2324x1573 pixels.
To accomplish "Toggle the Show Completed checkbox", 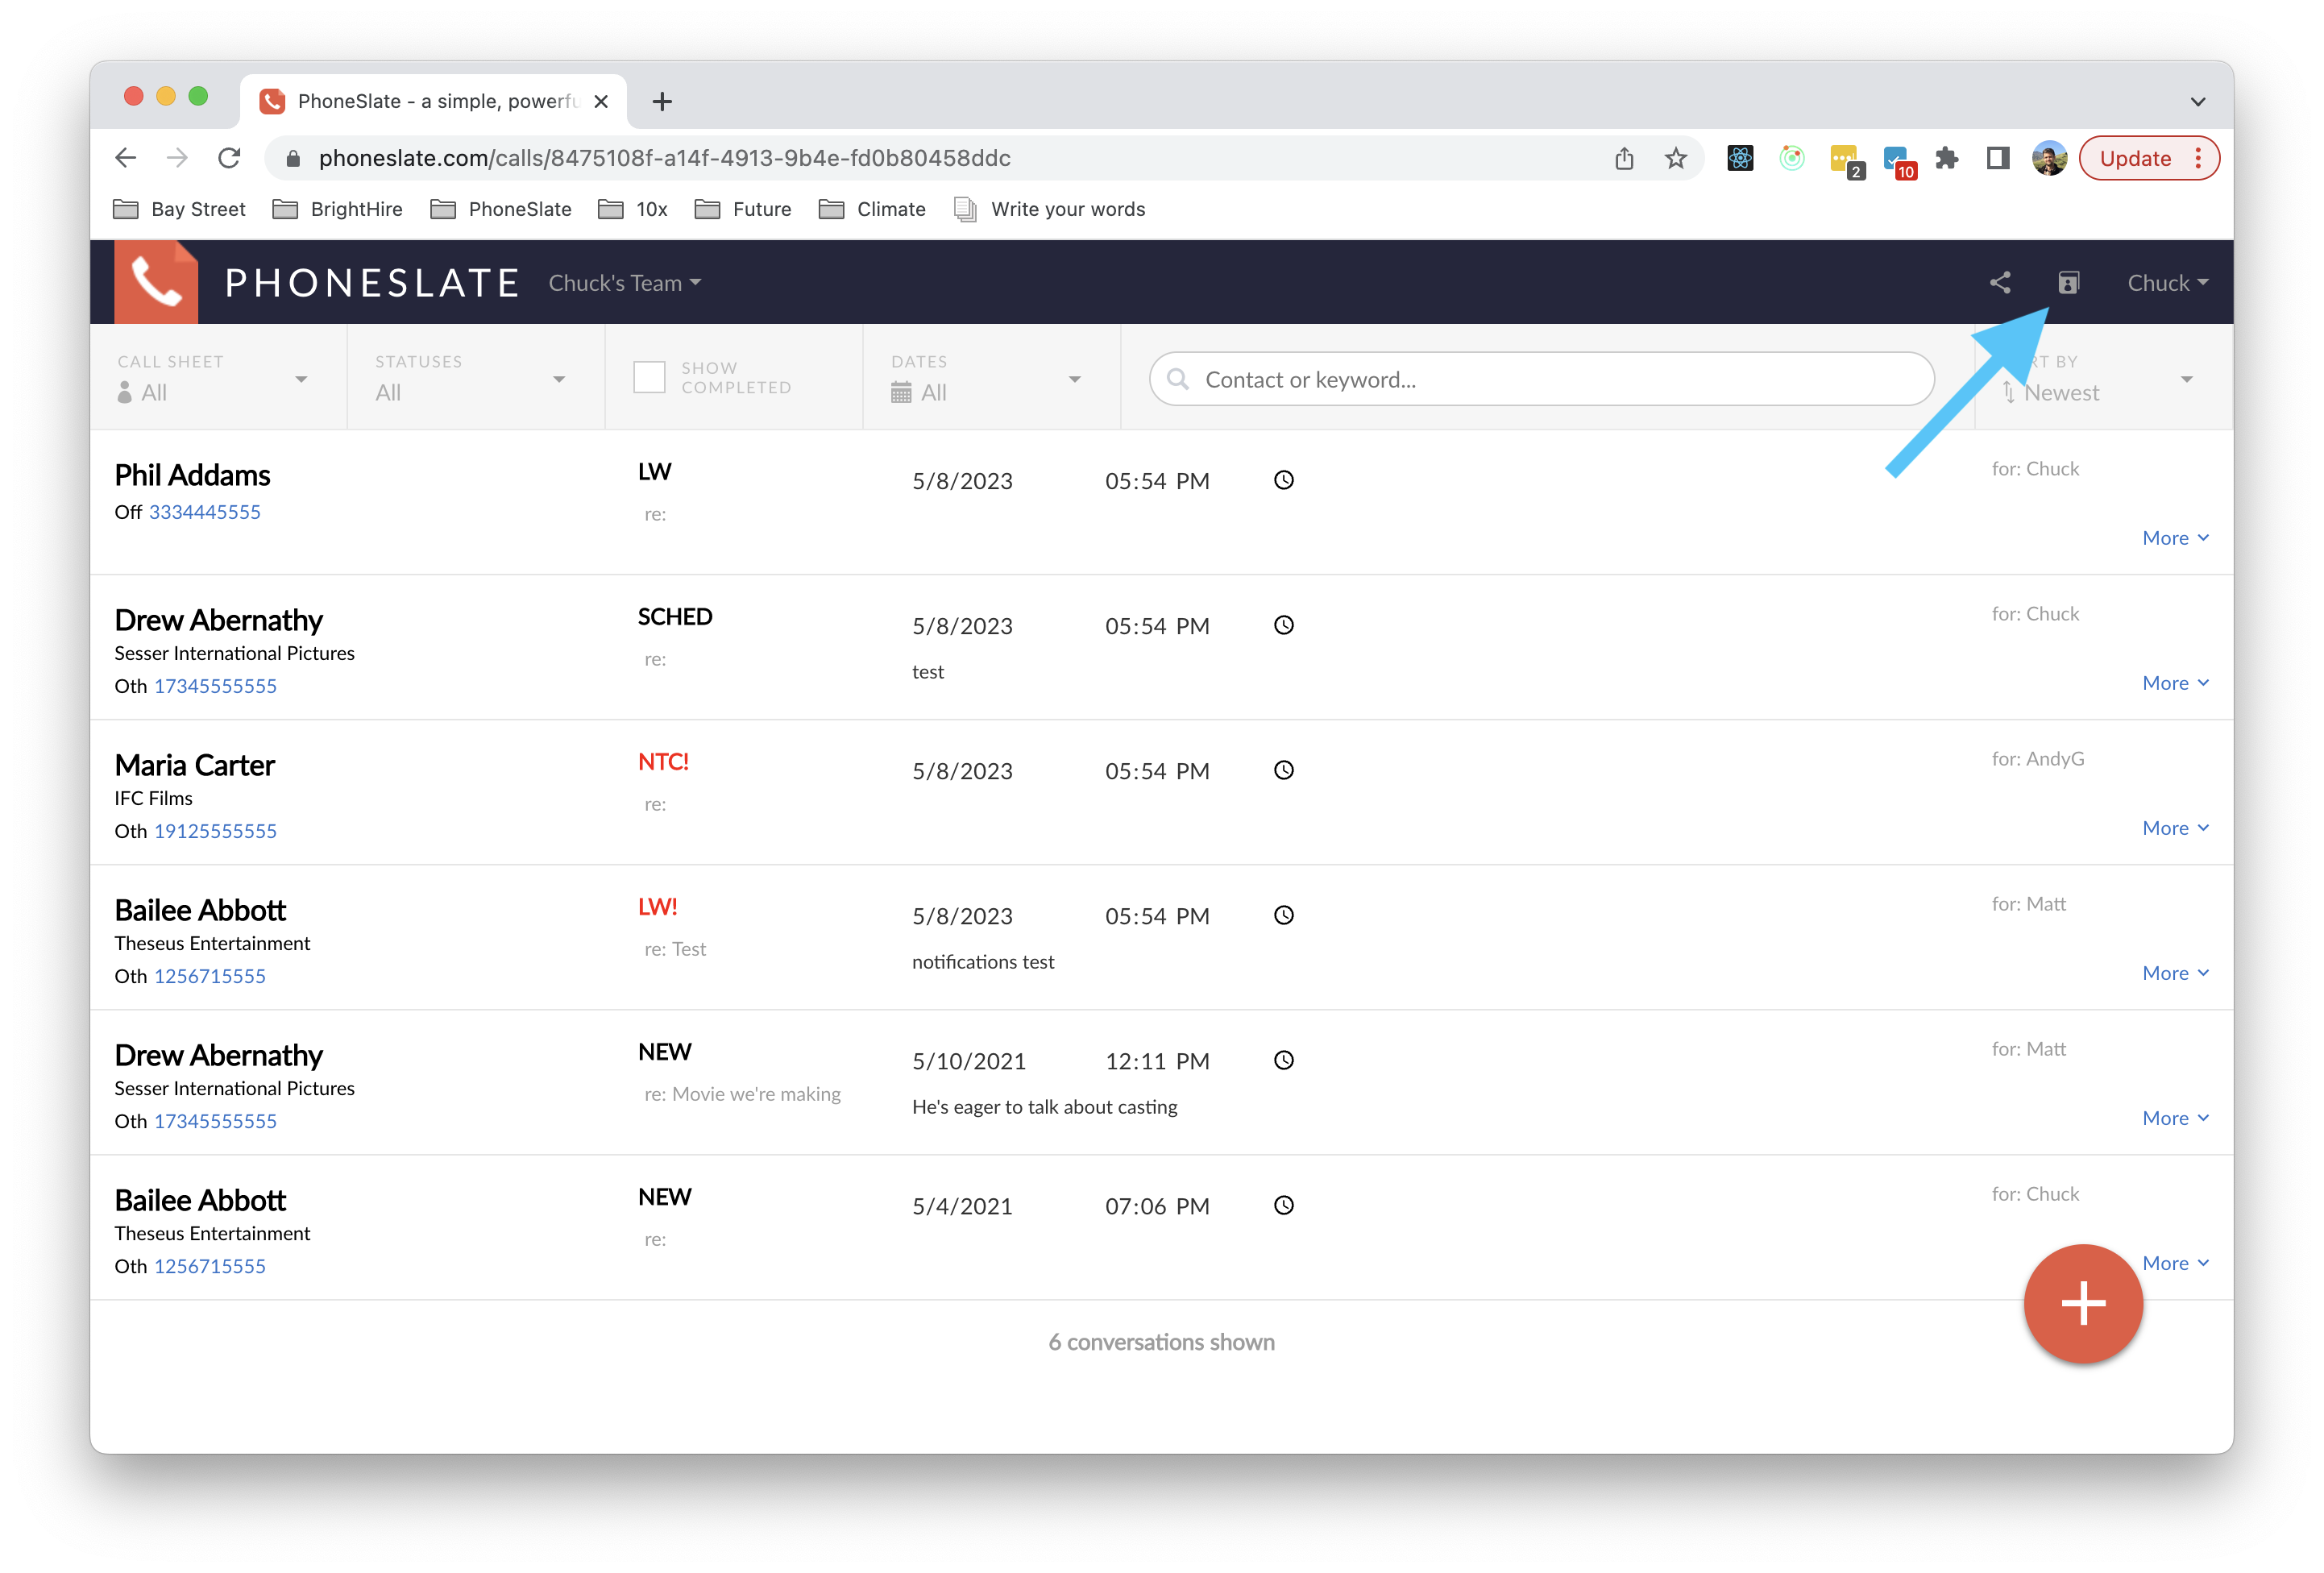I will coord(649,377).
